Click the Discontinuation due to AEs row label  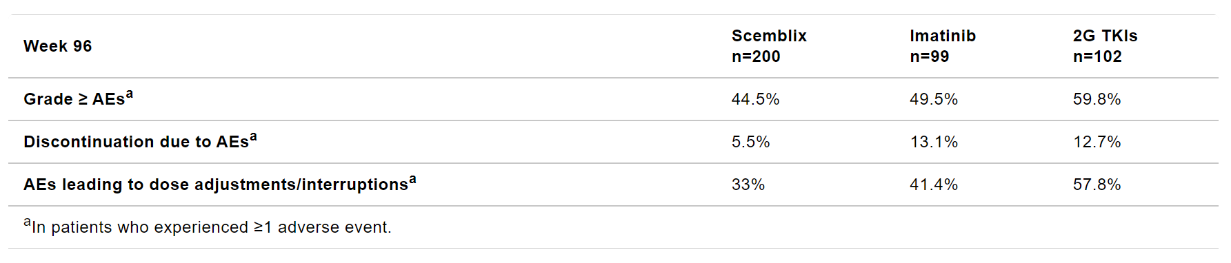point(140,141)
